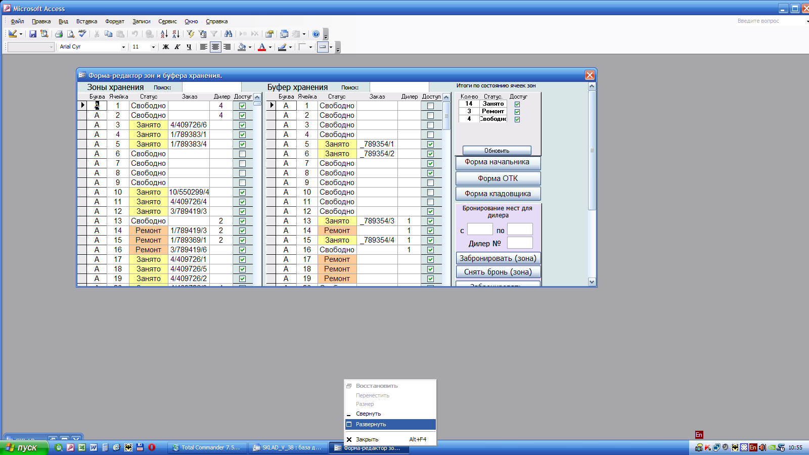Launch Opera from quick launch
Image resolution: width=809 pixels, height=455 pixels.
tap(152, 447)
